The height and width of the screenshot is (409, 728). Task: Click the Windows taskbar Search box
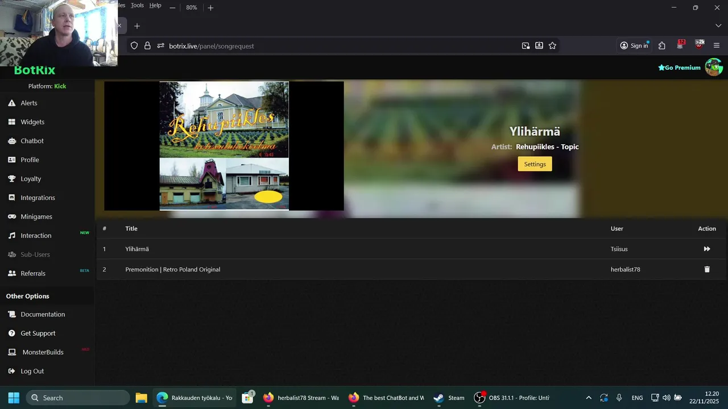point(78,398)
